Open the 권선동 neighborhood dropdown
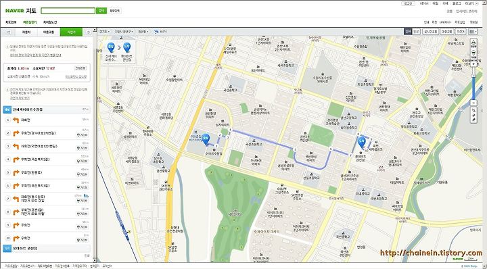487x269 pixels. 143,32
